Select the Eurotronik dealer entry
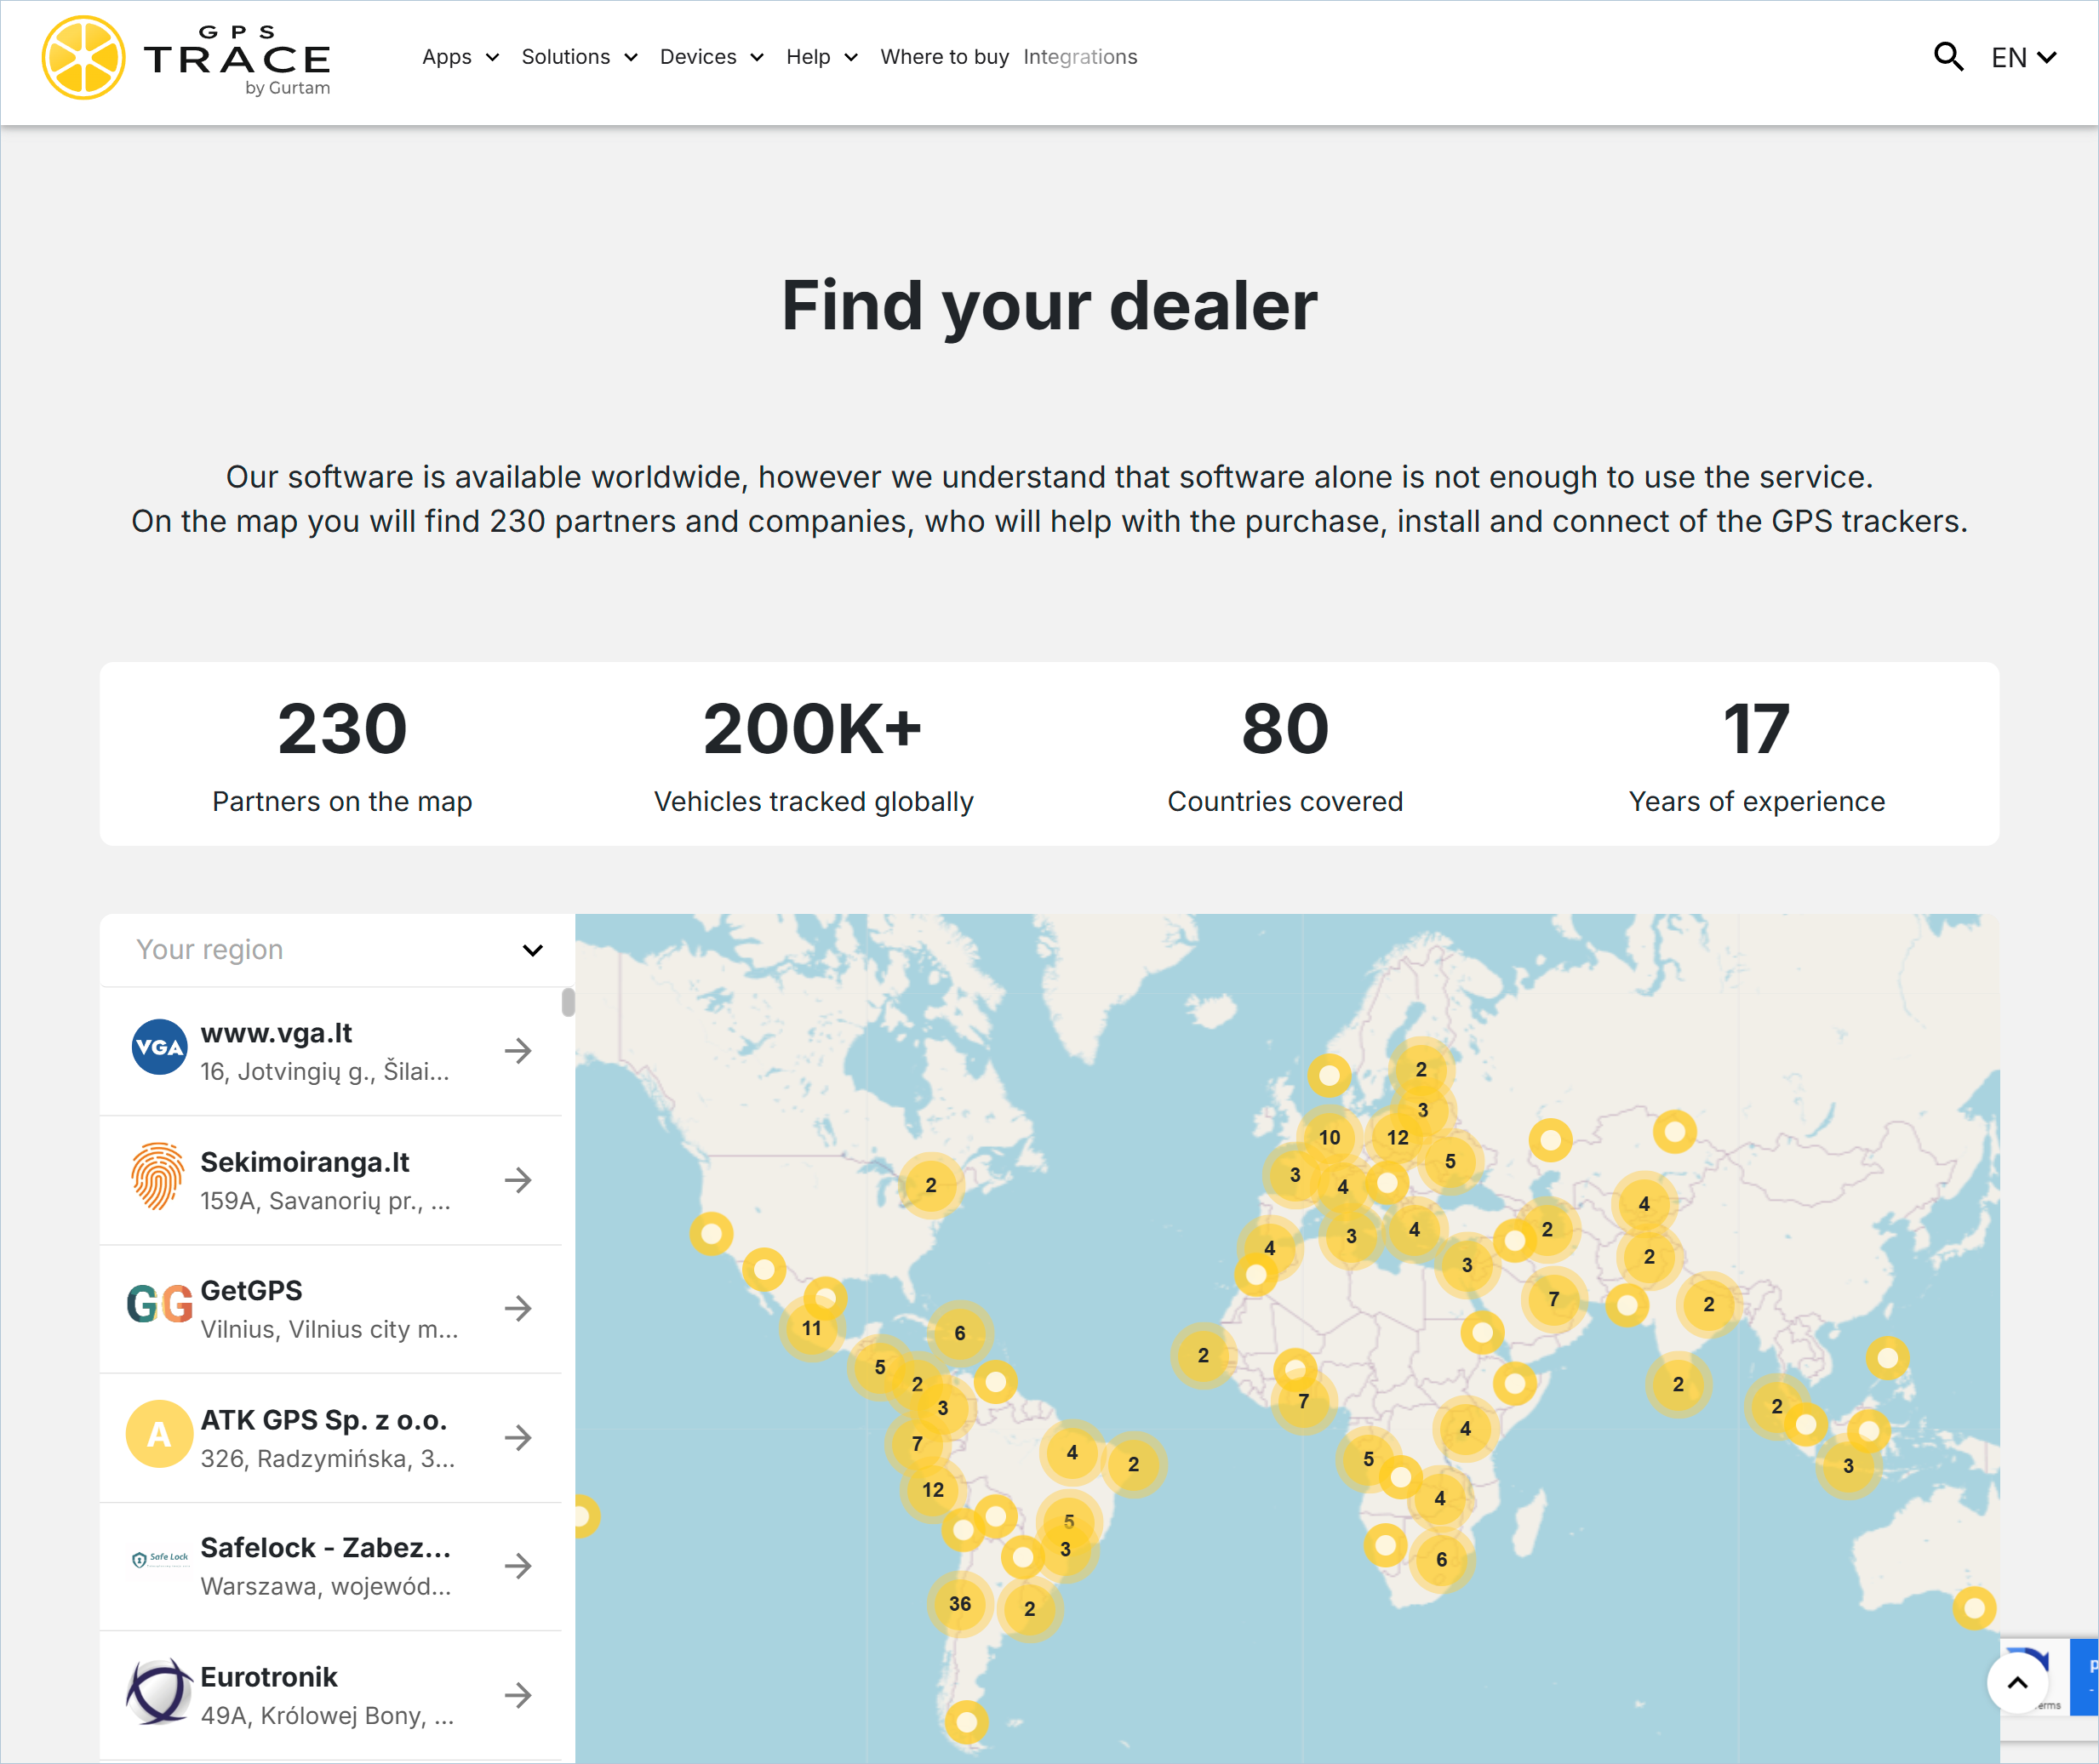 [x=331, y=1695]
